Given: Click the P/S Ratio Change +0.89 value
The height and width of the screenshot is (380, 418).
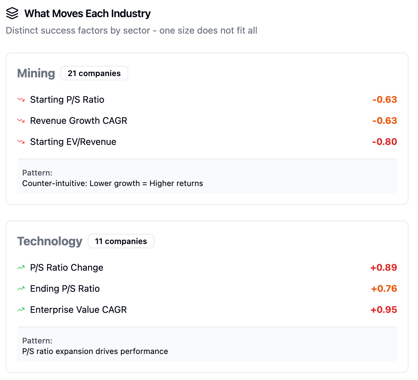Looking at the screenshot, I should pyautogui.click(x=384, y=267).
